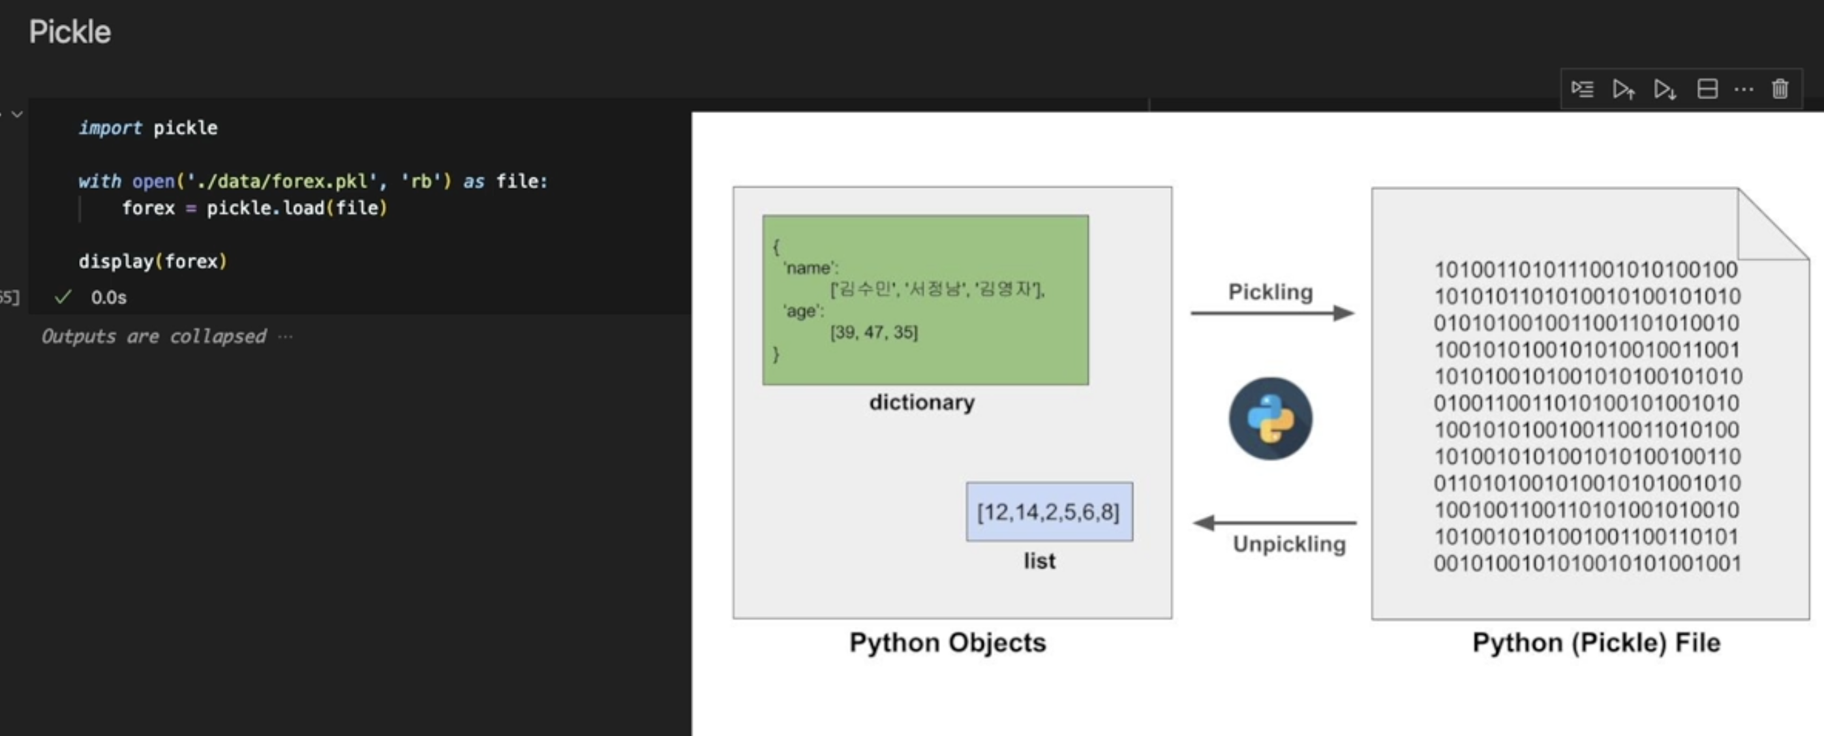Click the Run by Line icon
Viewport: 1824px width, 736px height.
[1582, 89]
